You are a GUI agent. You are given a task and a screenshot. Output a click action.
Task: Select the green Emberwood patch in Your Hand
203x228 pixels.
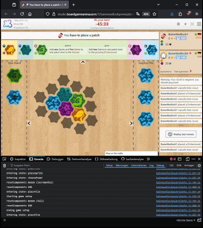(x=14, y=75)
